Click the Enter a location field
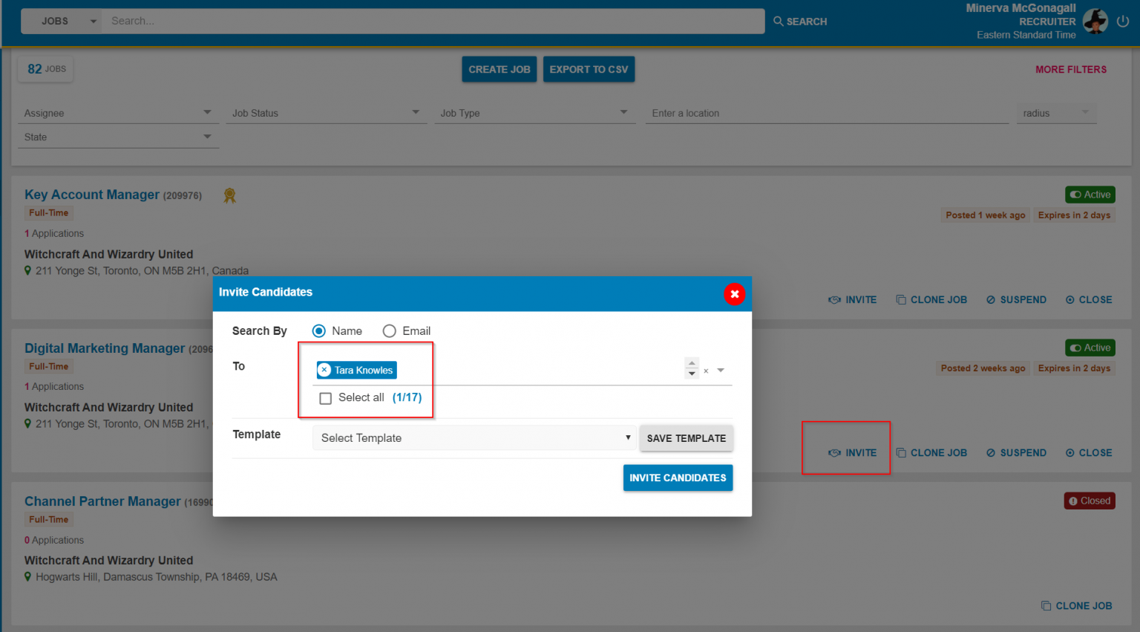1140x632 pixels. click(827, 113)
